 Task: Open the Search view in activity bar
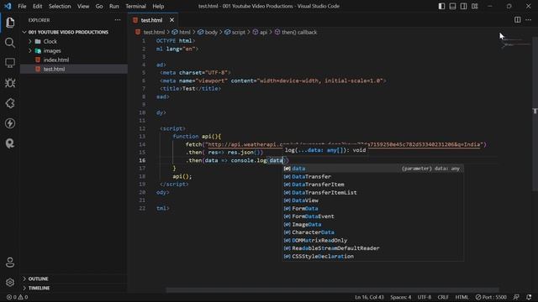point(10,43)
